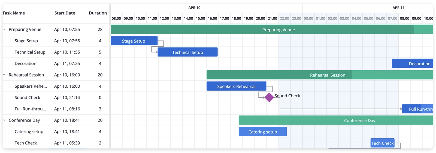436x153 pixels.
Task: Click the Rehearsal Session summary bar
Action: point(320,75)
